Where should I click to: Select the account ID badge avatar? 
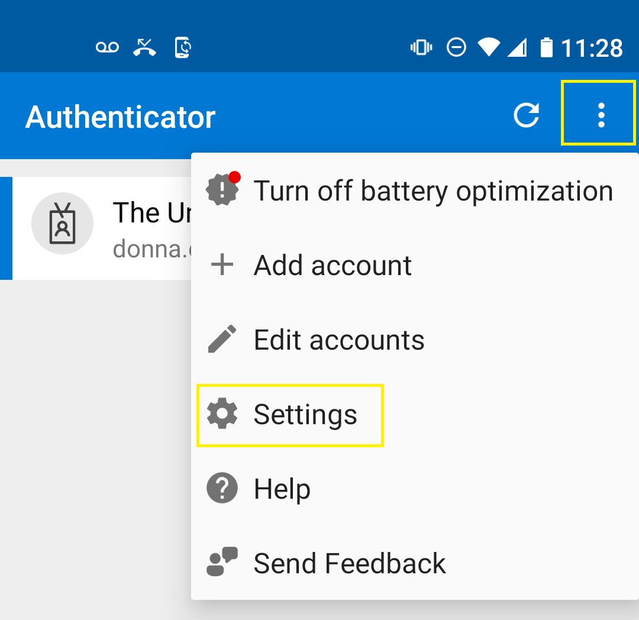[62, 224]
